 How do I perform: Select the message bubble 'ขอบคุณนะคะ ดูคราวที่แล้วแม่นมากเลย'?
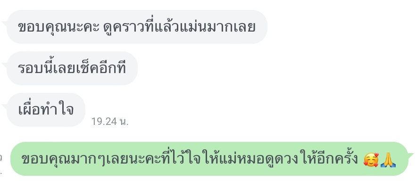click(x=137, y=27)
